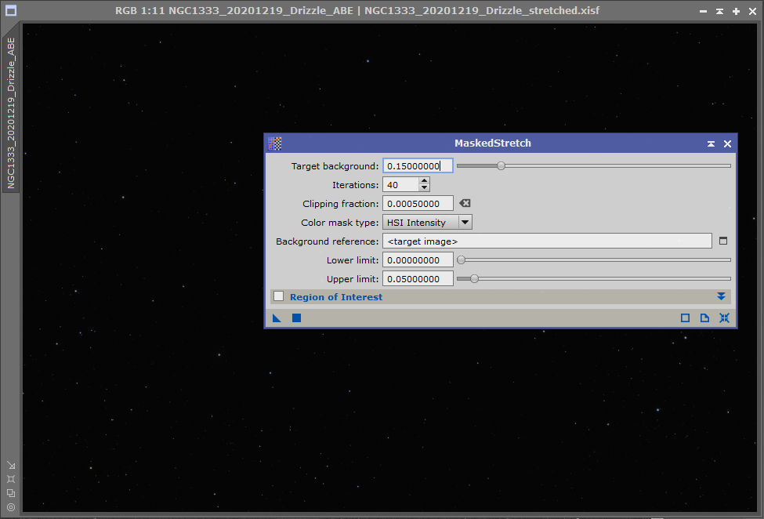This screenshot has width=764, height=519.
Task: Focus the Target background value field
Action: point(418,165)
